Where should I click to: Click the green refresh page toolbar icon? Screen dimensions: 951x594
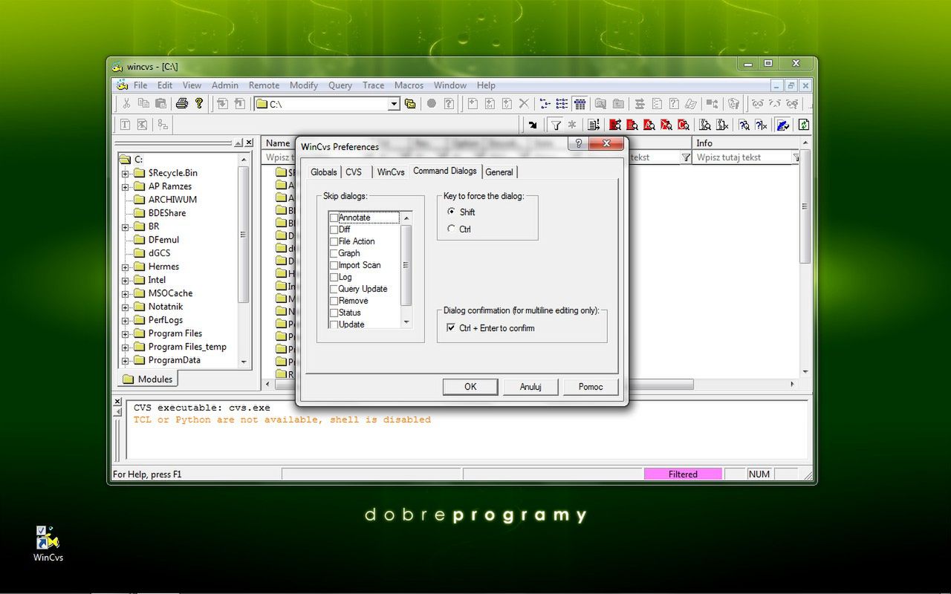pos(804,125)
